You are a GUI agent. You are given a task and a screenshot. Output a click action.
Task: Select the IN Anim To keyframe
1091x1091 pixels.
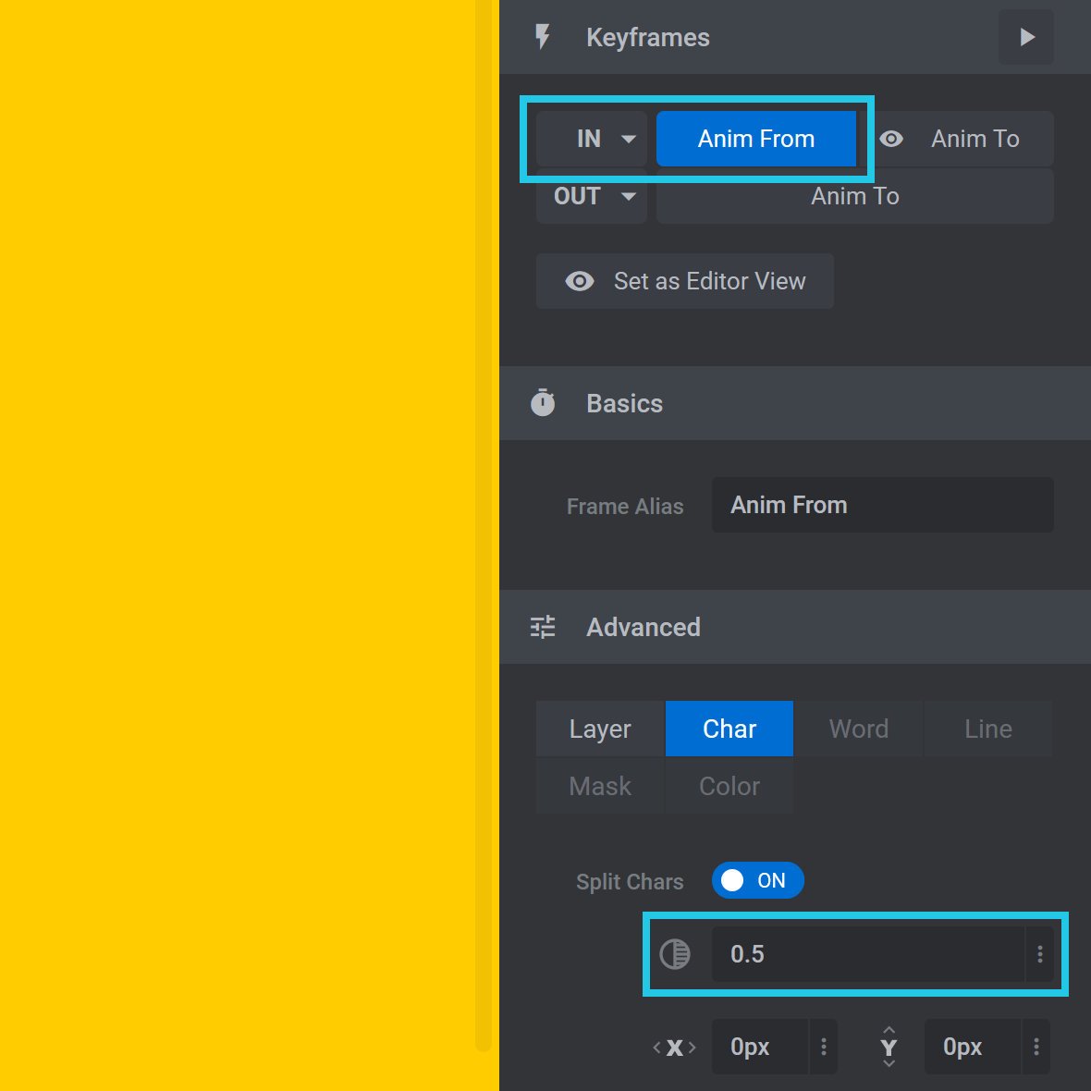tap(975, 139)
